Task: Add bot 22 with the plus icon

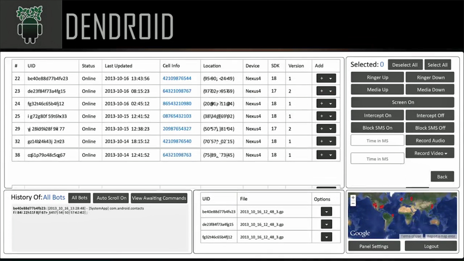Action: pos(322,78)
